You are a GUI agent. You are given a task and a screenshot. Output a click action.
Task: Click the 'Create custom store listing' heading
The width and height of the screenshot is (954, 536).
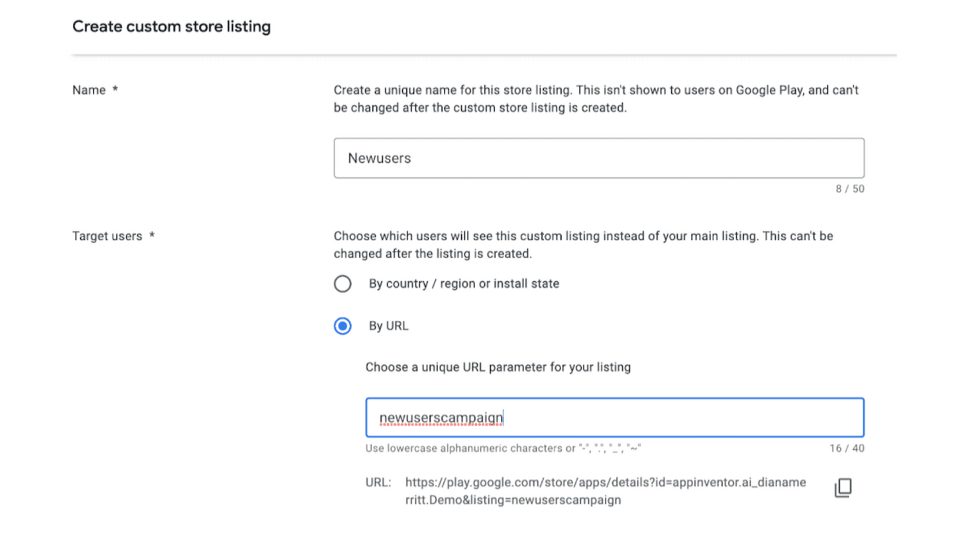172,27
